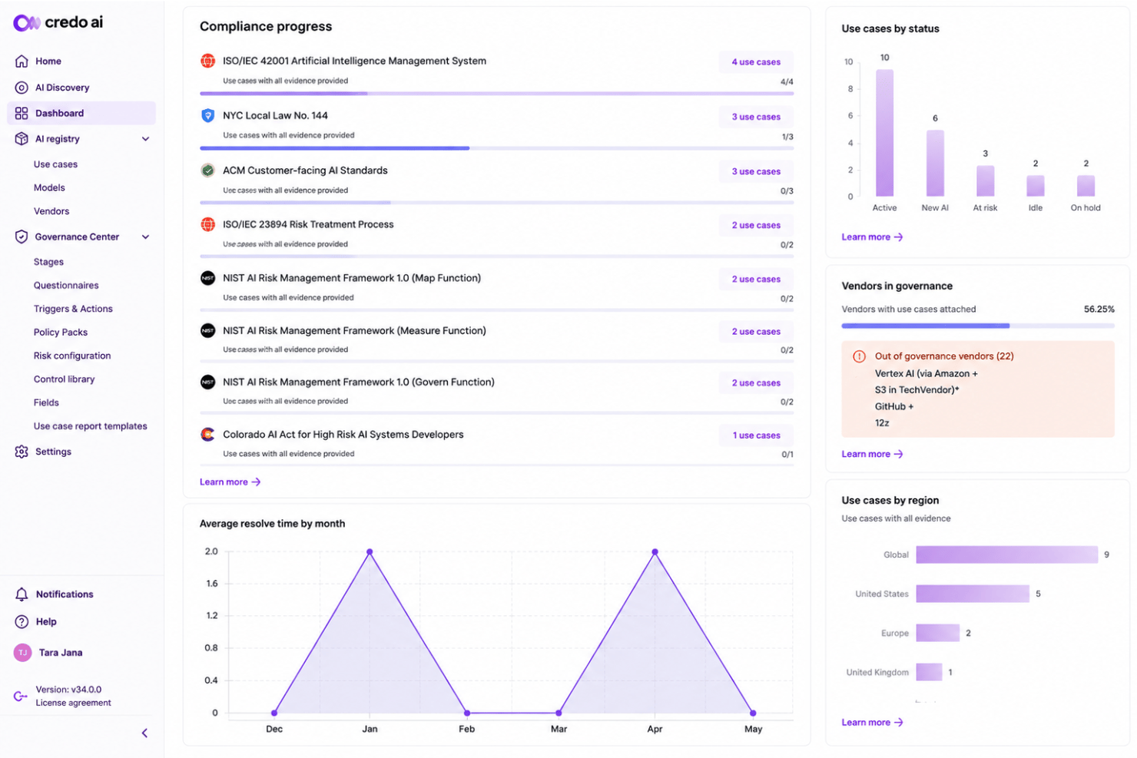Click the AI Discovery target icon
Viewport: 1137px width, 758px height.
point(22,88)
